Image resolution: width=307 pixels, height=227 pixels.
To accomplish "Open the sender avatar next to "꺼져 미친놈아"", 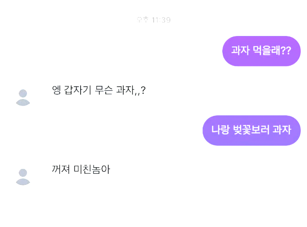I will [23, 177].
